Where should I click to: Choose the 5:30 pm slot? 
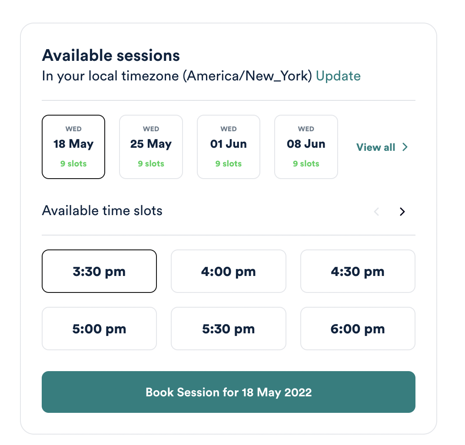[x=228, y=329]
